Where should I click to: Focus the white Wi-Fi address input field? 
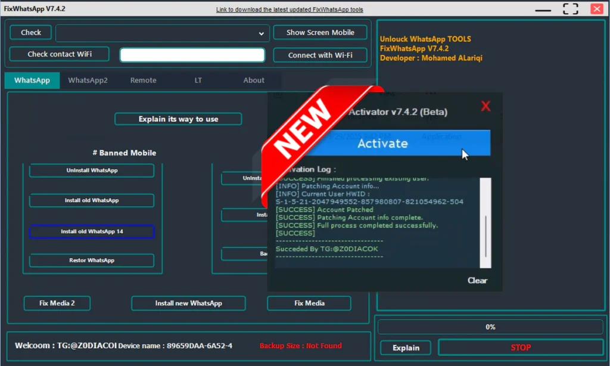[x=192, y=55]
